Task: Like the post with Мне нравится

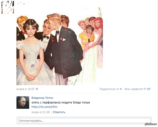Action: point(134,89)
